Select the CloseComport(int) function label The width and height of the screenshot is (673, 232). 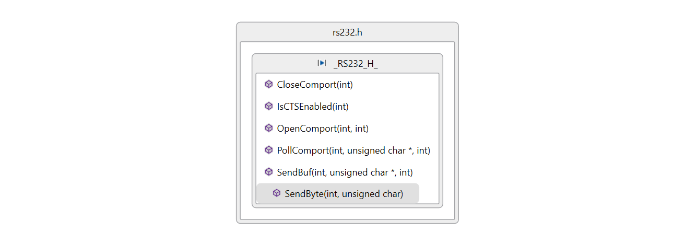tap(311, 84)
